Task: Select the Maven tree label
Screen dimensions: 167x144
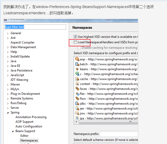Action: pyautogui.click(x=15, y=84)
